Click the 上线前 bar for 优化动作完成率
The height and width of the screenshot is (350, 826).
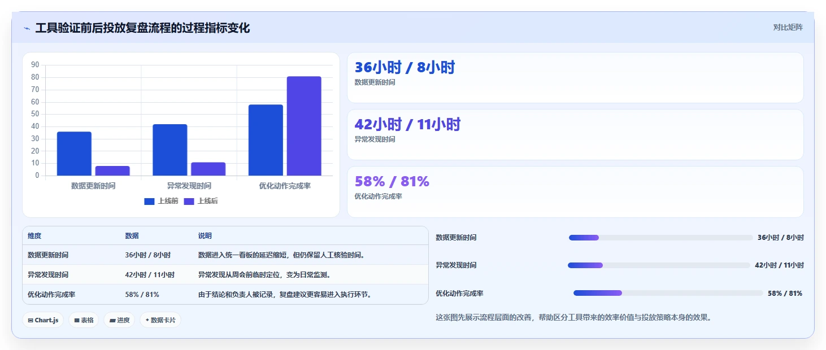[266, 140]
